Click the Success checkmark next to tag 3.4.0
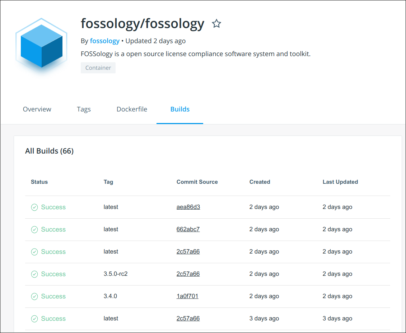The height and width of the screenshot is (333, 406). point(34,296)
